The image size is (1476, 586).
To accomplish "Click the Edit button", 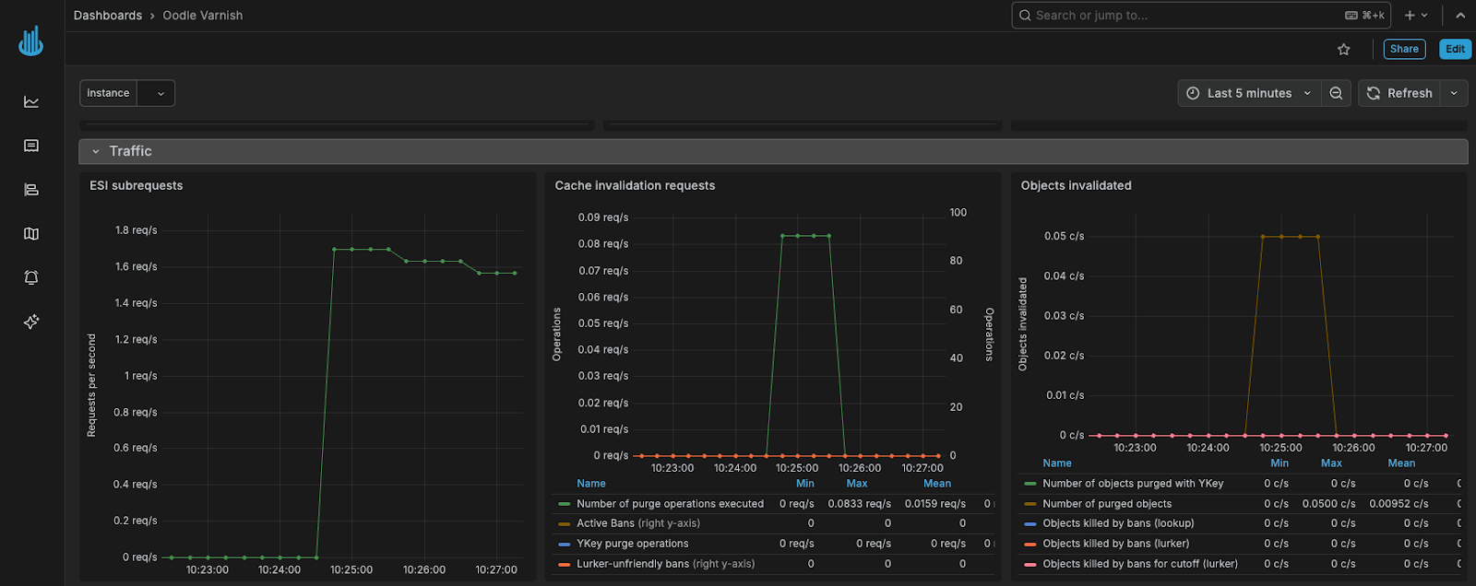I will (1455, 50).
